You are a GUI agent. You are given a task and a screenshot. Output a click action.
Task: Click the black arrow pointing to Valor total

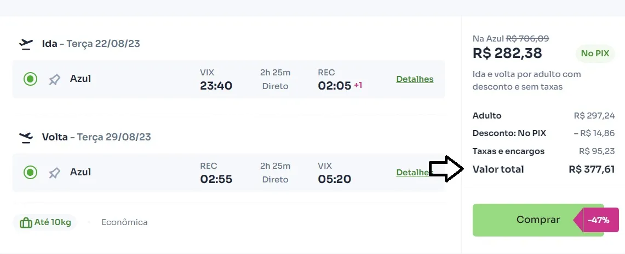click(x=446, y=169)
